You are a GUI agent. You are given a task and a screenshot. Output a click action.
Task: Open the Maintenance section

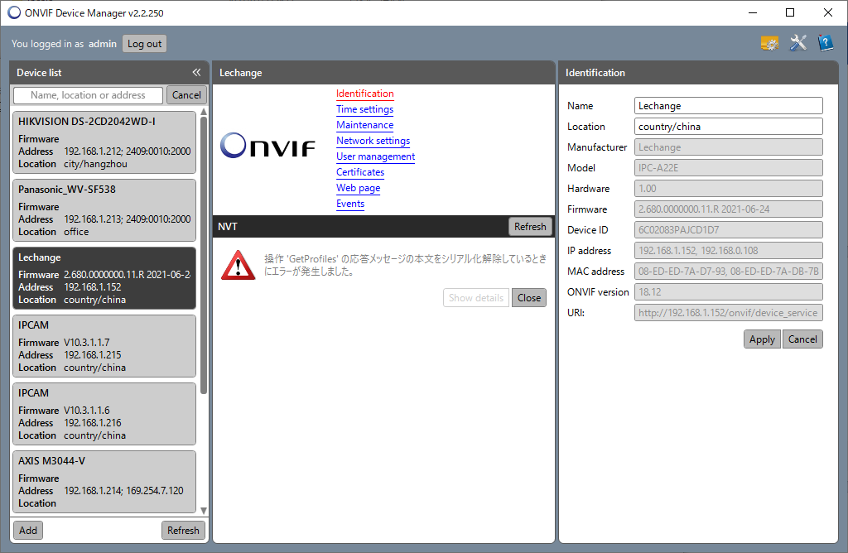[365, 125]
